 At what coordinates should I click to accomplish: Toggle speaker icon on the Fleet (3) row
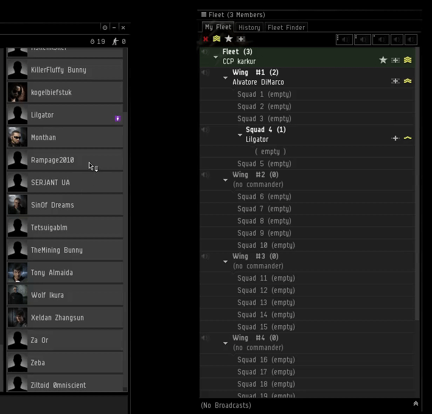204,52
